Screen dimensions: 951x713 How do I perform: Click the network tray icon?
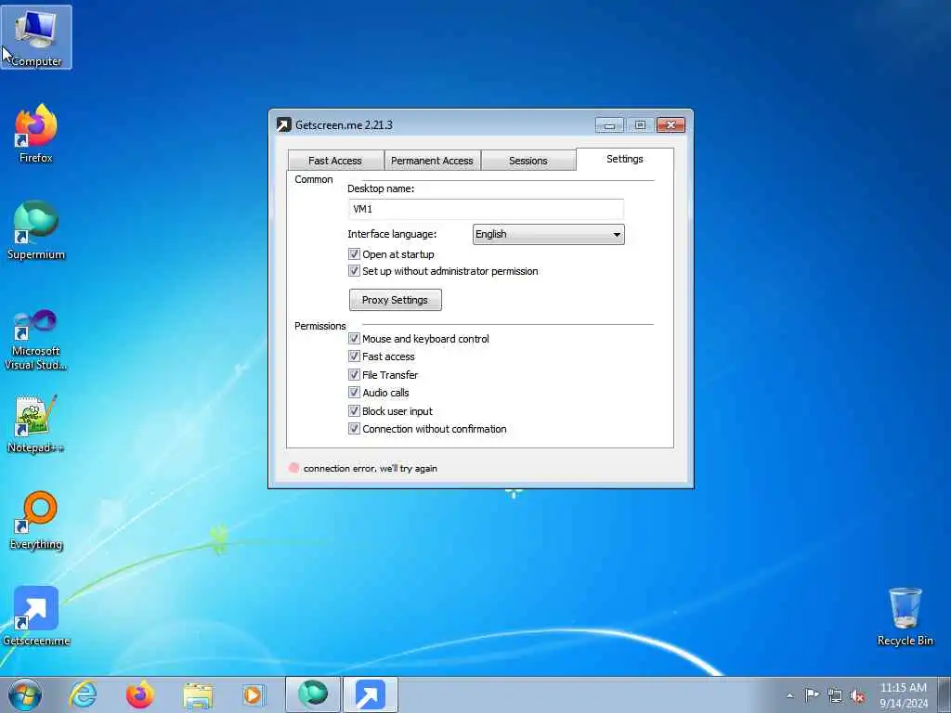835,695
